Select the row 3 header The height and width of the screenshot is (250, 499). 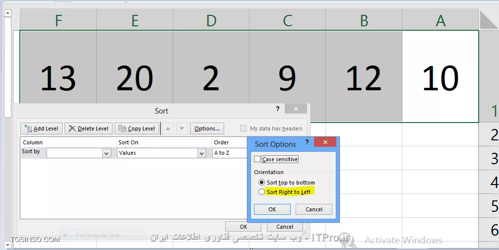[490, 158]
